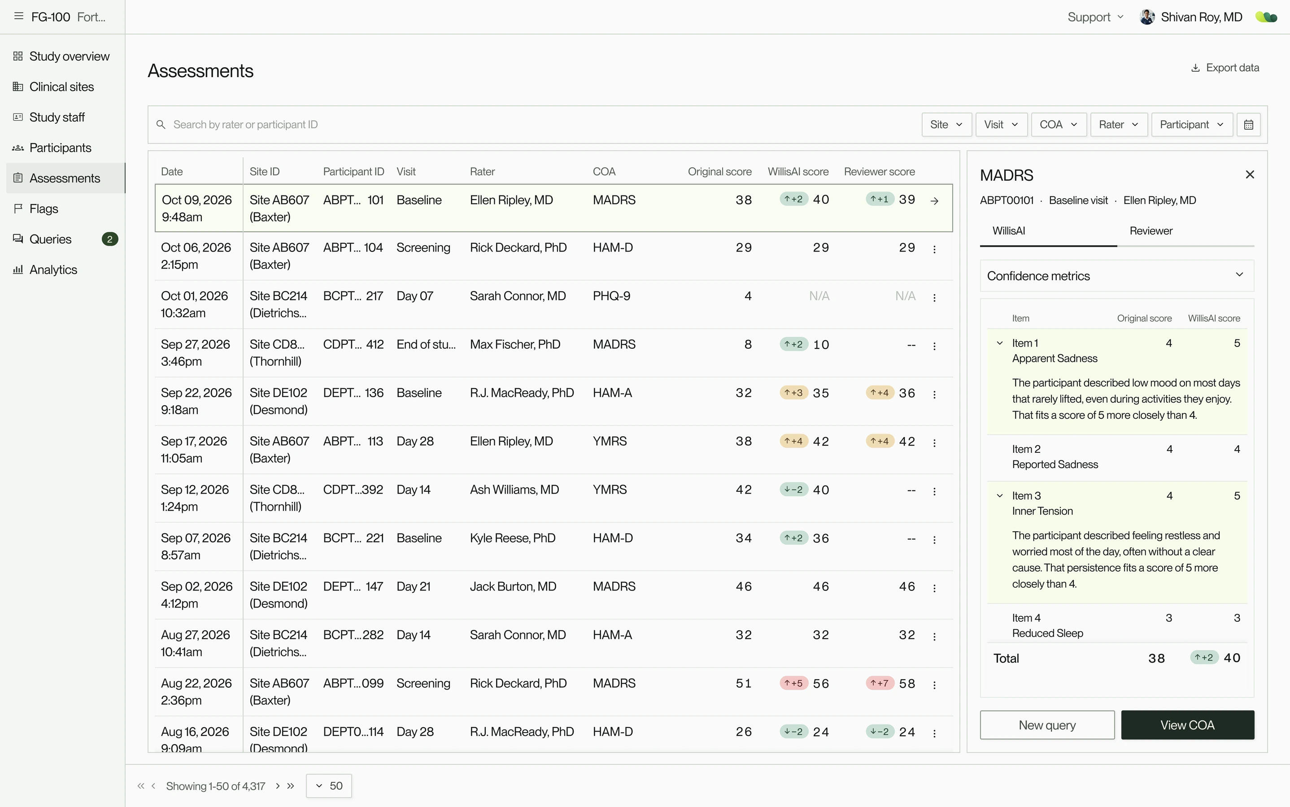Export data with download icon
The height and width of the screenshot is (807, 1290).
click(x=1225, y=68)
